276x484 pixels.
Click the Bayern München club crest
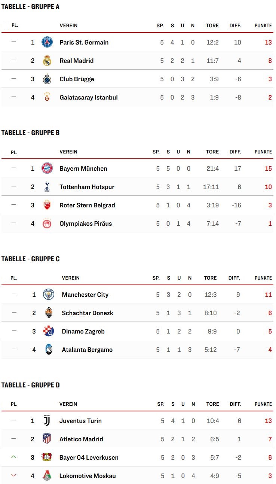coord(47,168)
